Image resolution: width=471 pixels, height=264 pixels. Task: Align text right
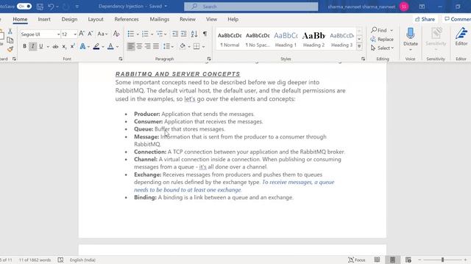coord(147,46)
